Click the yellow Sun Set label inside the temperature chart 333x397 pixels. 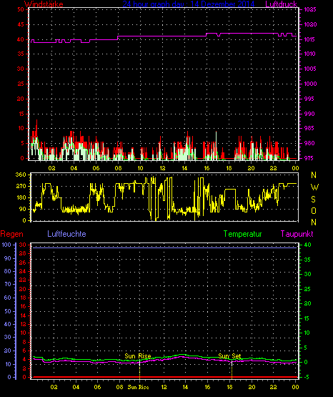click(x=229, y=356)
